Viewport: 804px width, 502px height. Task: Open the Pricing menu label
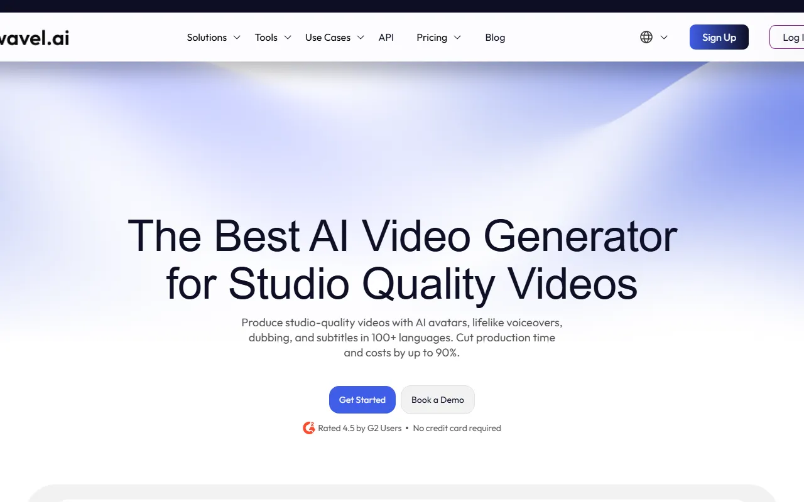click(x=432, y=38)
